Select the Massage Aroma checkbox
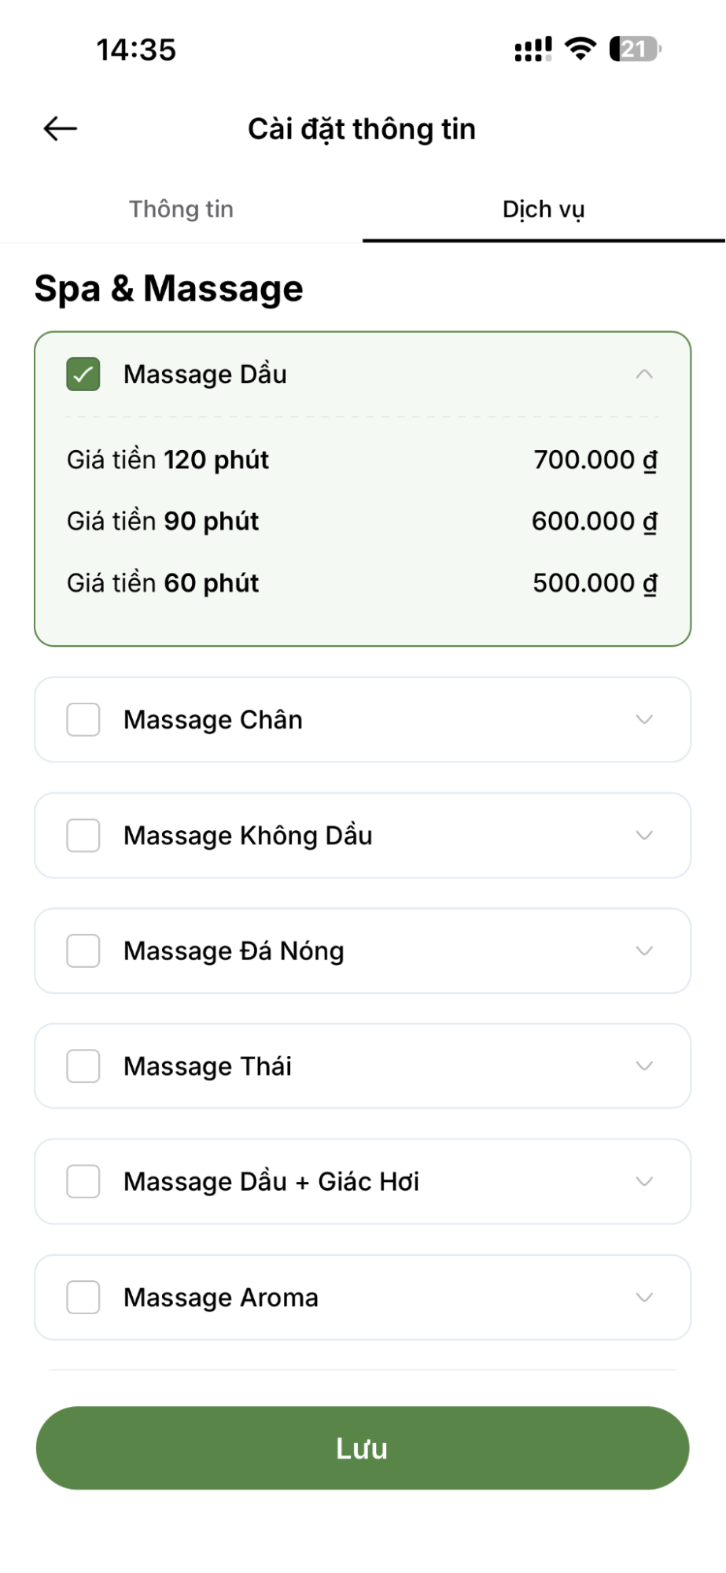The image size is (726, 1573). [83, 1297]
